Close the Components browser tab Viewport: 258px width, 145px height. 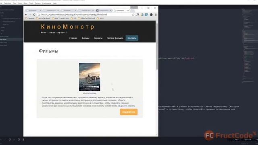coord(110,10)
